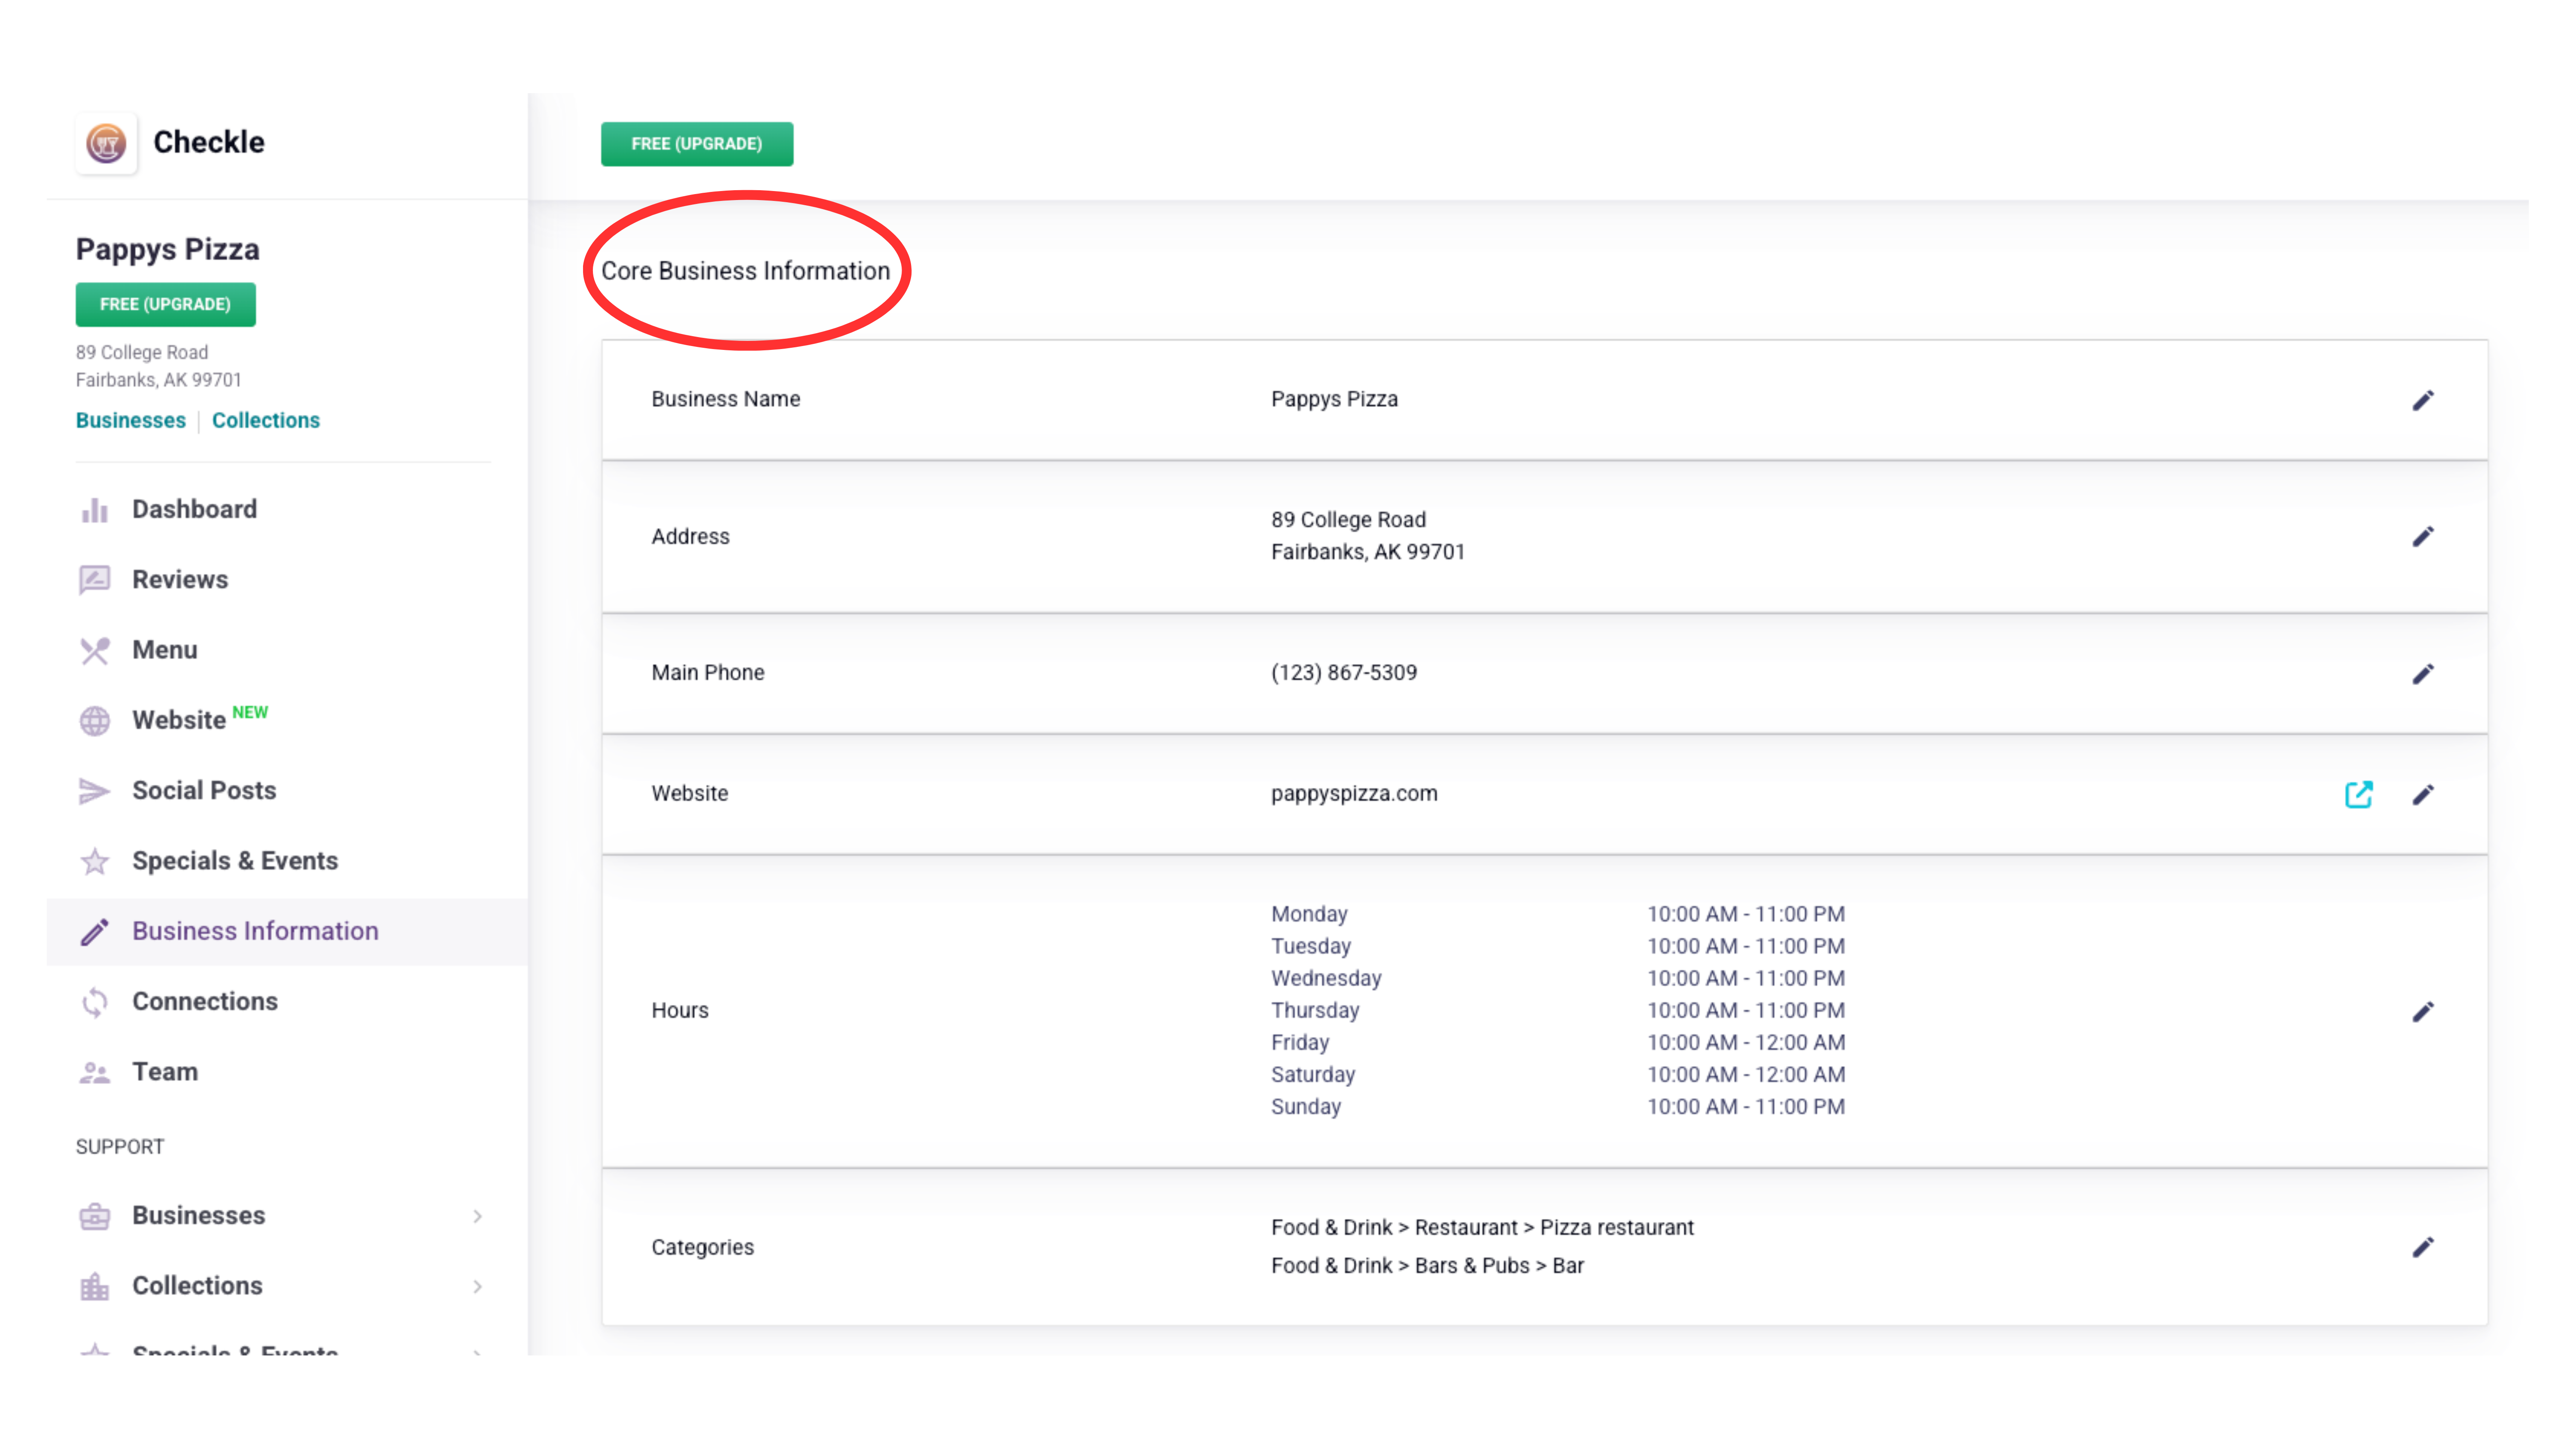2576x1449 pixels.
Task: Select Website in the sidebar navigation
Action: [x=287, y=721]
